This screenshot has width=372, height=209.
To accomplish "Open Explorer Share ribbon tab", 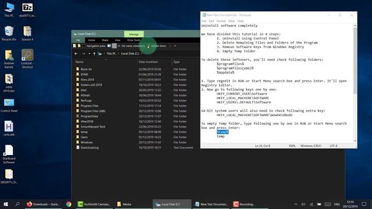I will (x=105, y=40).
